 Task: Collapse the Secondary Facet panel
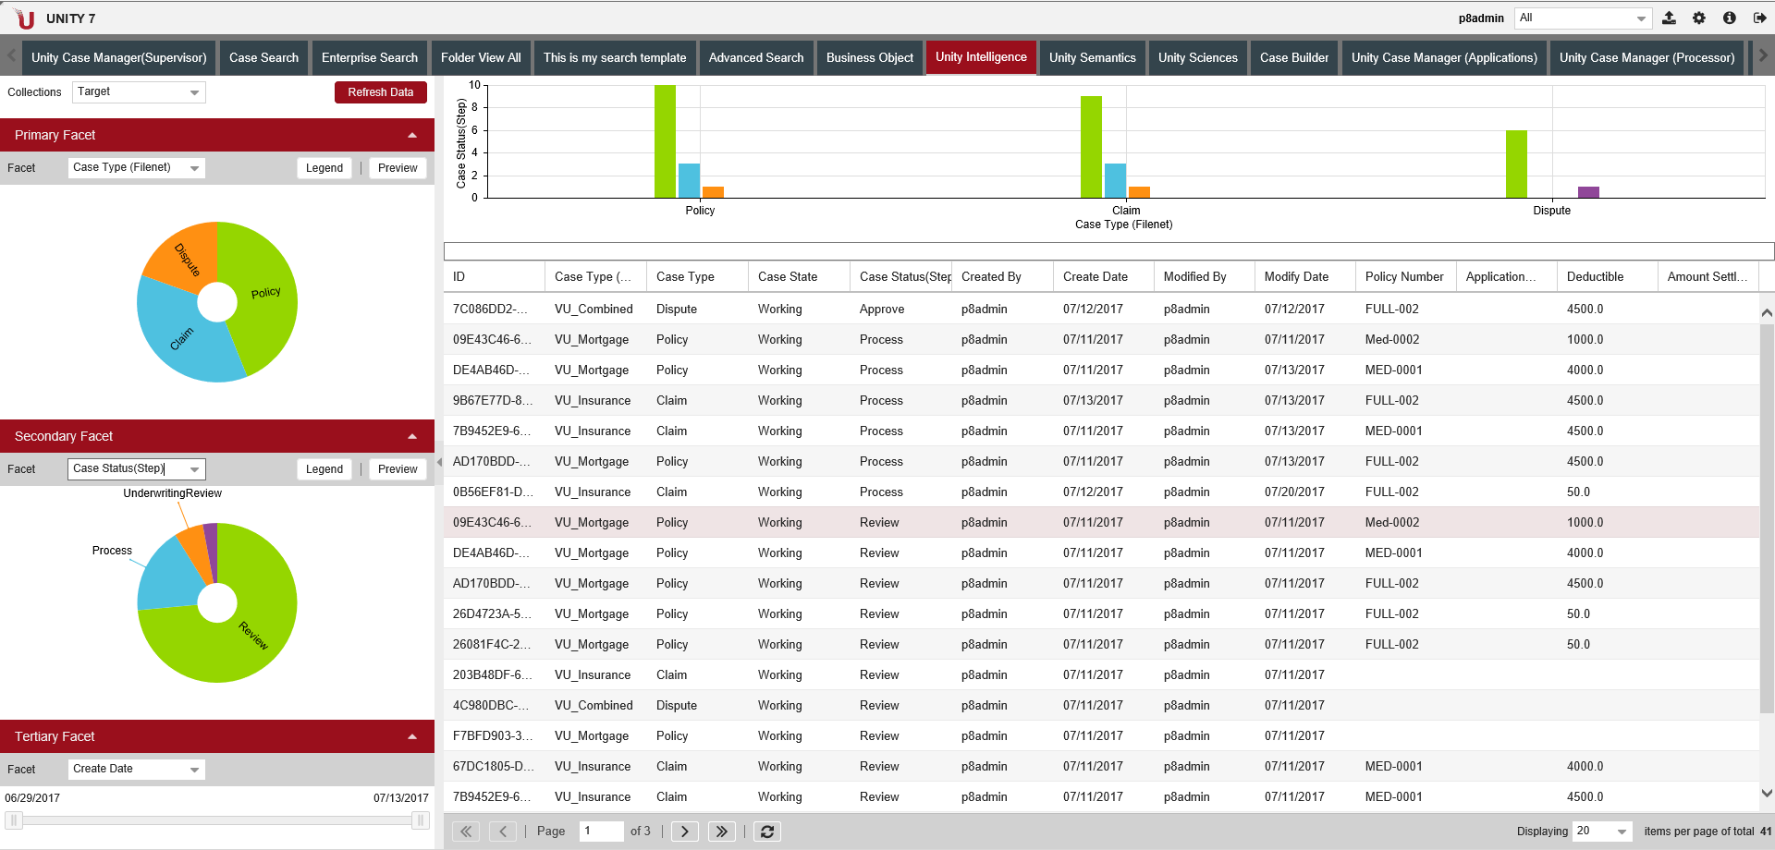click(x=412, y=437)
